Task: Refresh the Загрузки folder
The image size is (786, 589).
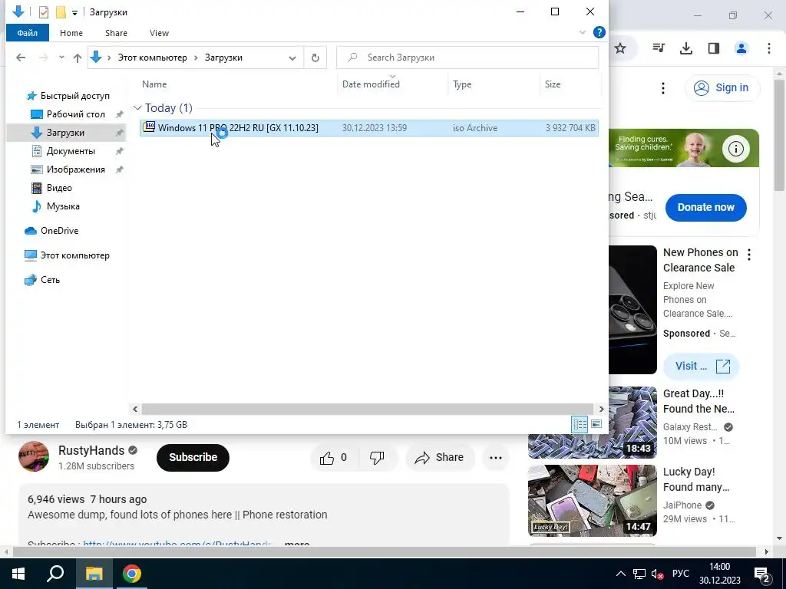Action: tap(315, 58)
